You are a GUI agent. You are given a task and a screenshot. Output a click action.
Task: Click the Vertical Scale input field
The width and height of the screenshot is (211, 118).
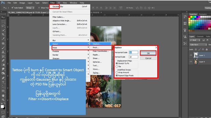[x=133, y=57]
